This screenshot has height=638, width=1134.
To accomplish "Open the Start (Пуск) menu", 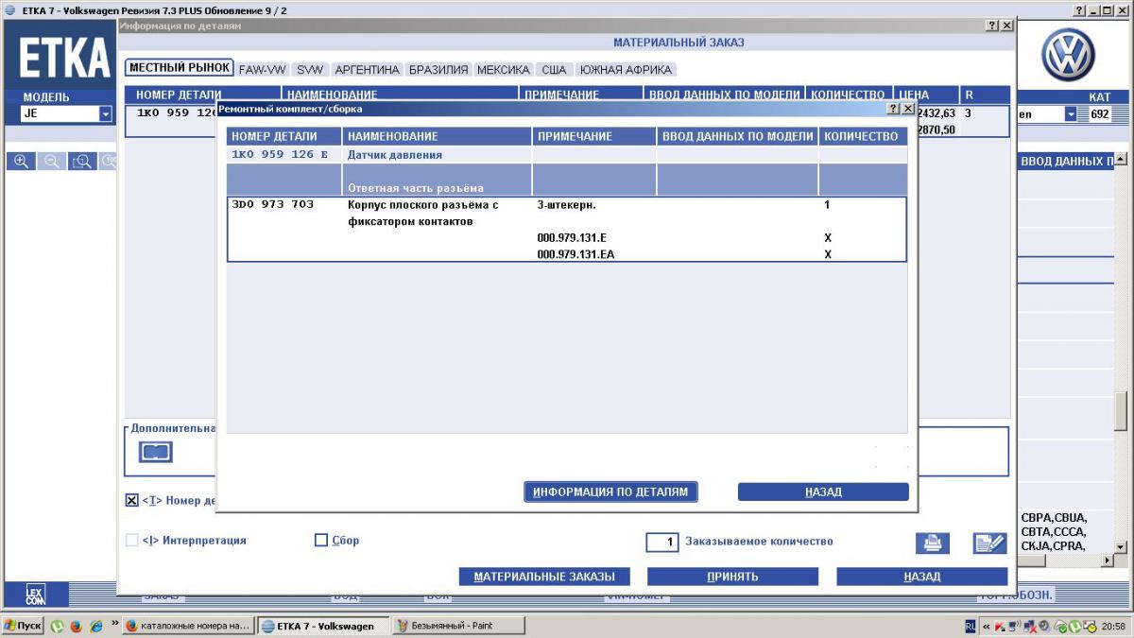I will pos(23,626).
